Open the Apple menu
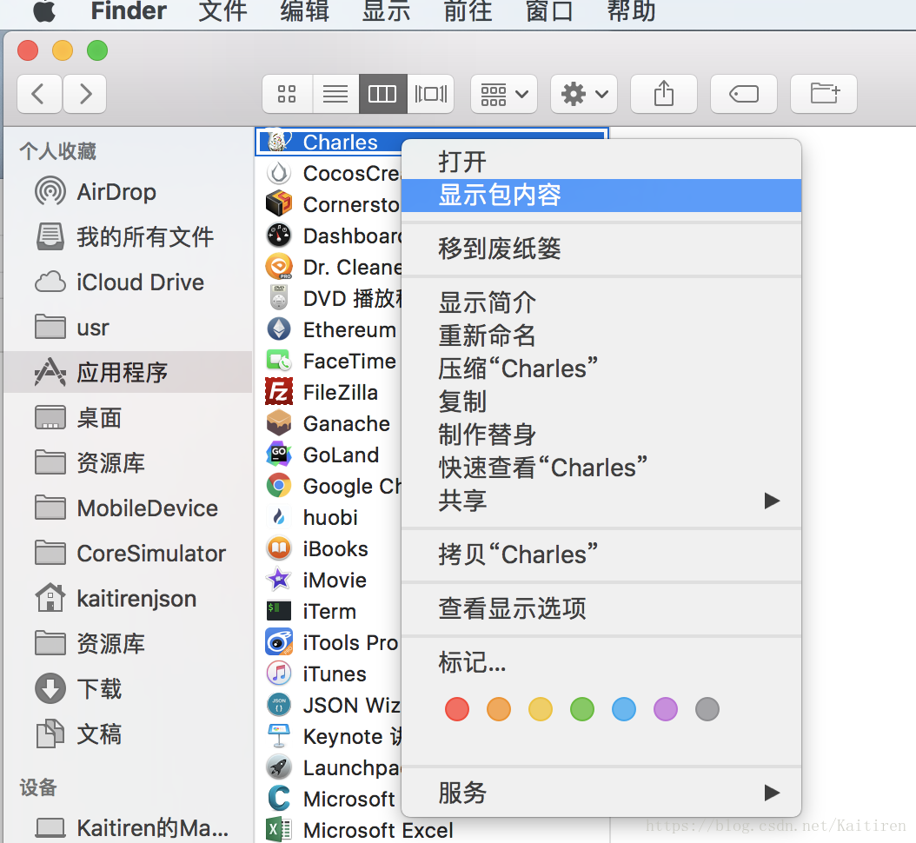 click(x=44, y=11)
